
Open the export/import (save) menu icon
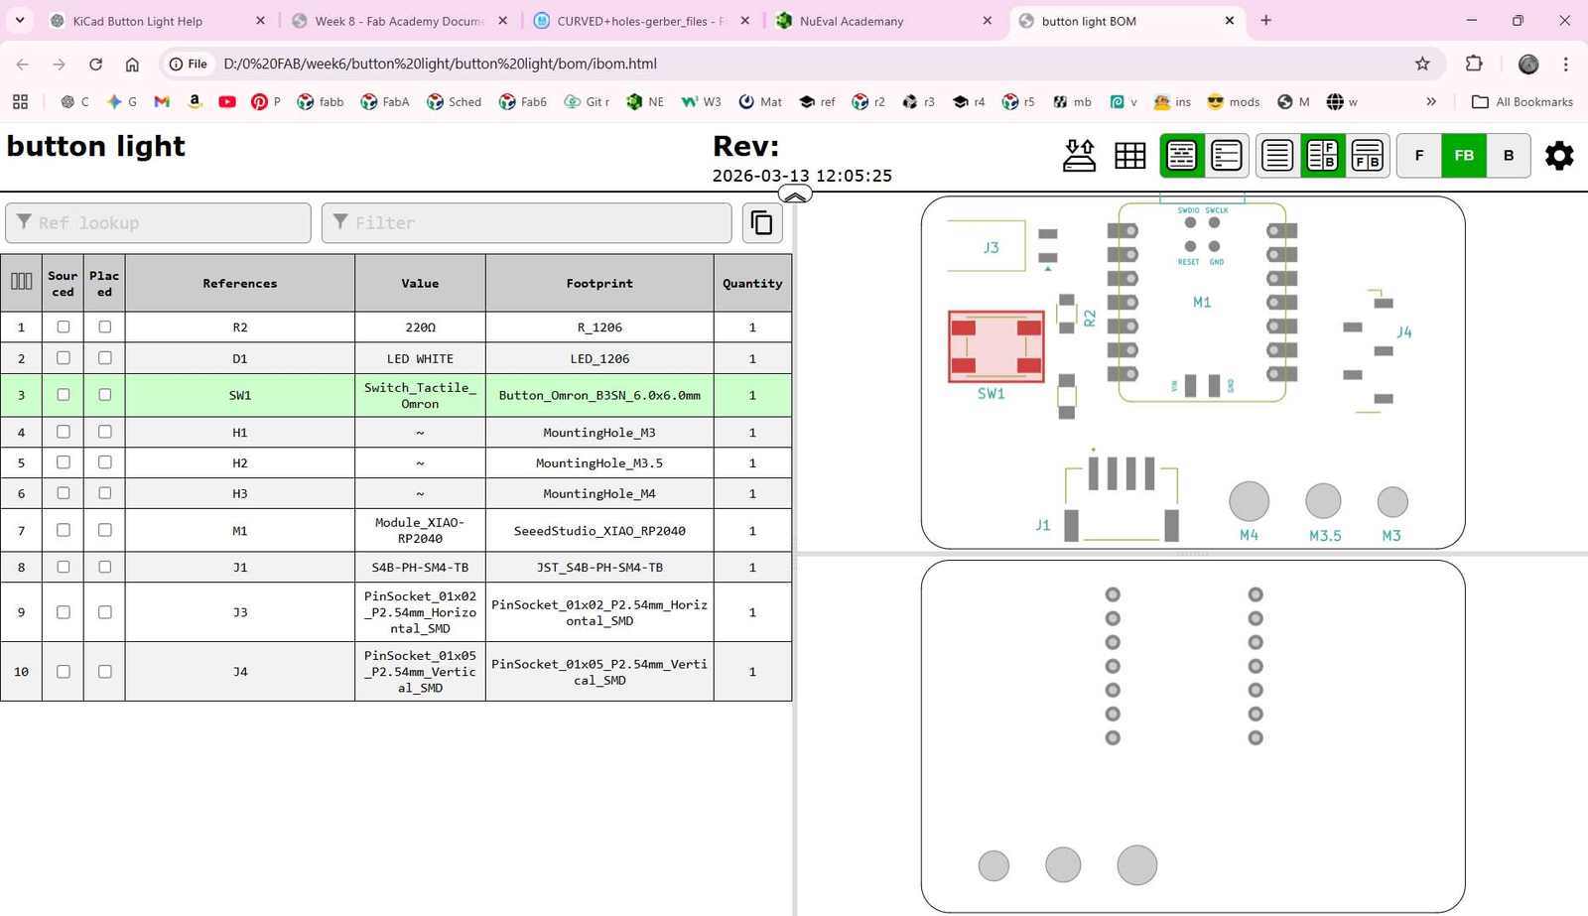(x=1079, y=156)
